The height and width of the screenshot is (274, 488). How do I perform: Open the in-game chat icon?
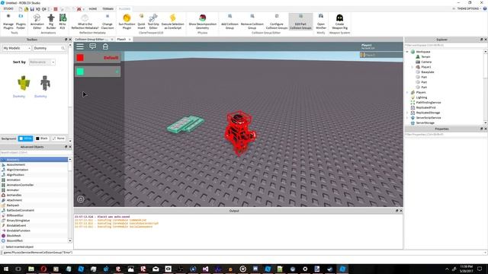tap(93, 46)
